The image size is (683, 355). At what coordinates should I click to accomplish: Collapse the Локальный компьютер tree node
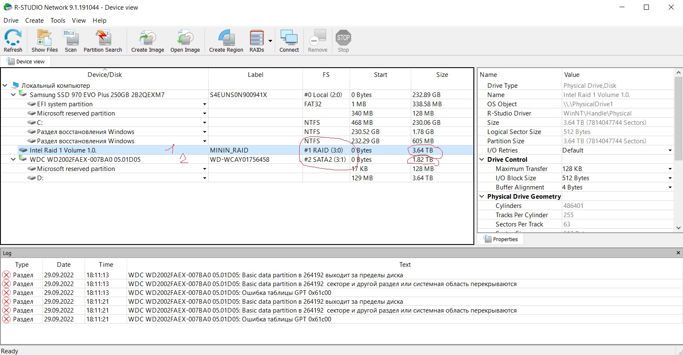coord(5,85)
